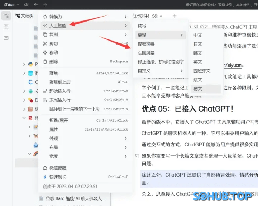Click the 文档树 panel title
Screen dimensions: 258x206
[24, 16]
